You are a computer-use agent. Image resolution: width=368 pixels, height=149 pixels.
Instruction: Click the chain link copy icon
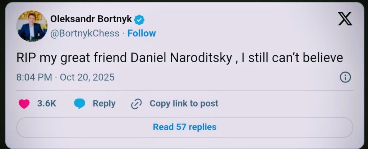[136, 104]
